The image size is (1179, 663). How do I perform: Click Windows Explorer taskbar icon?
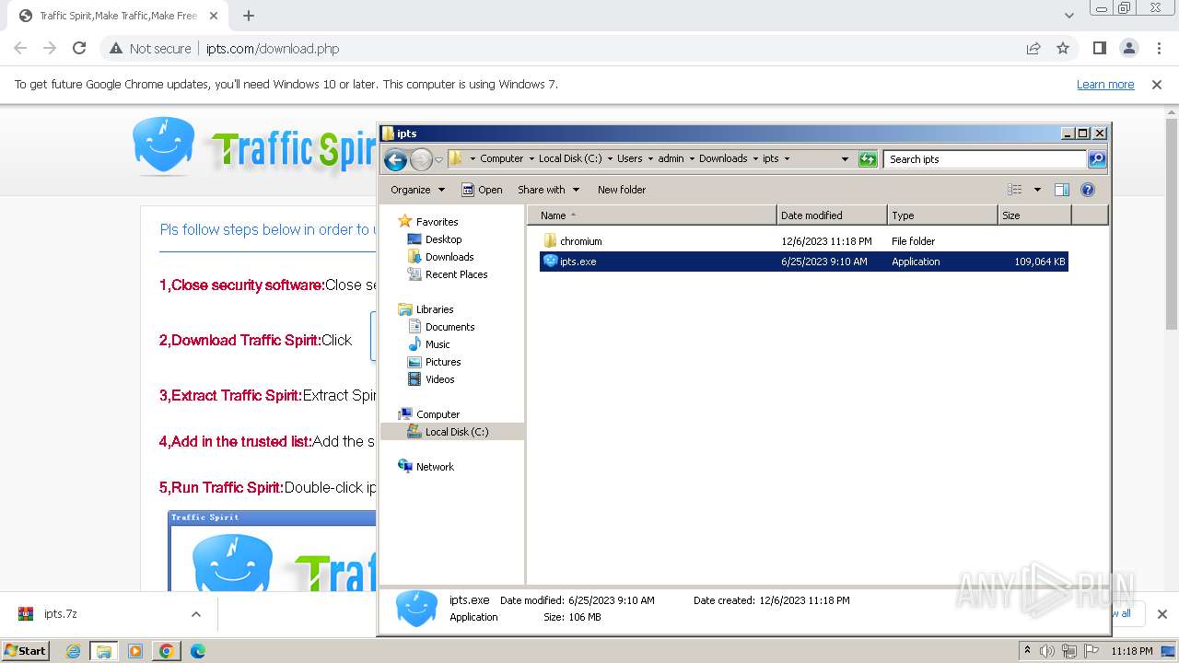click(104, 651)
